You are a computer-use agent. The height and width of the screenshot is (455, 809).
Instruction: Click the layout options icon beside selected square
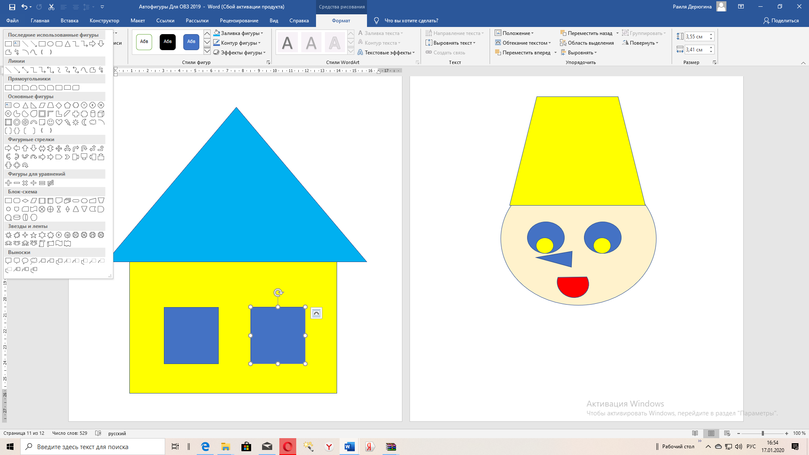(x=316, y=313)
